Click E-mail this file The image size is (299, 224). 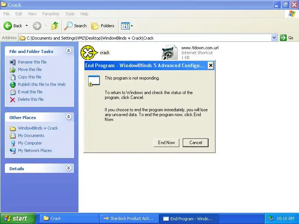(x=30, y=91)
